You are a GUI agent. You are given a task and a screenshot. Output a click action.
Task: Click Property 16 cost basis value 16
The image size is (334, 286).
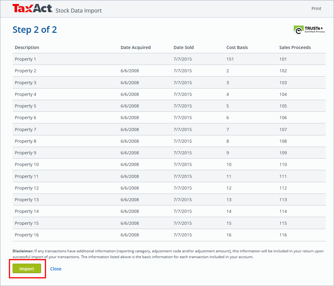229,235
